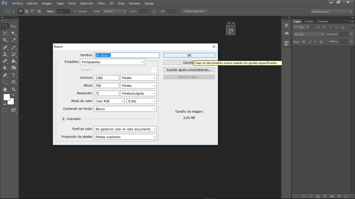Toggle Quick Mask mode
This screenshot has width=355, height=199.
tap(5, 110)
